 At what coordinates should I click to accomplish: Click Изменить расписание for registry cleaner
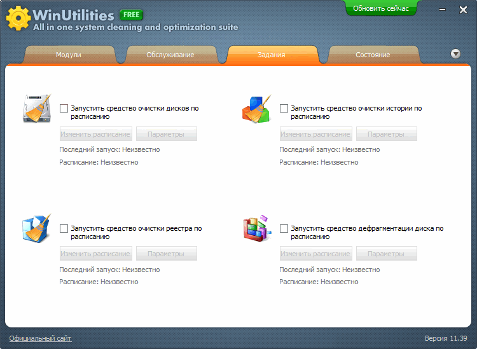click(x=96, y=254)
